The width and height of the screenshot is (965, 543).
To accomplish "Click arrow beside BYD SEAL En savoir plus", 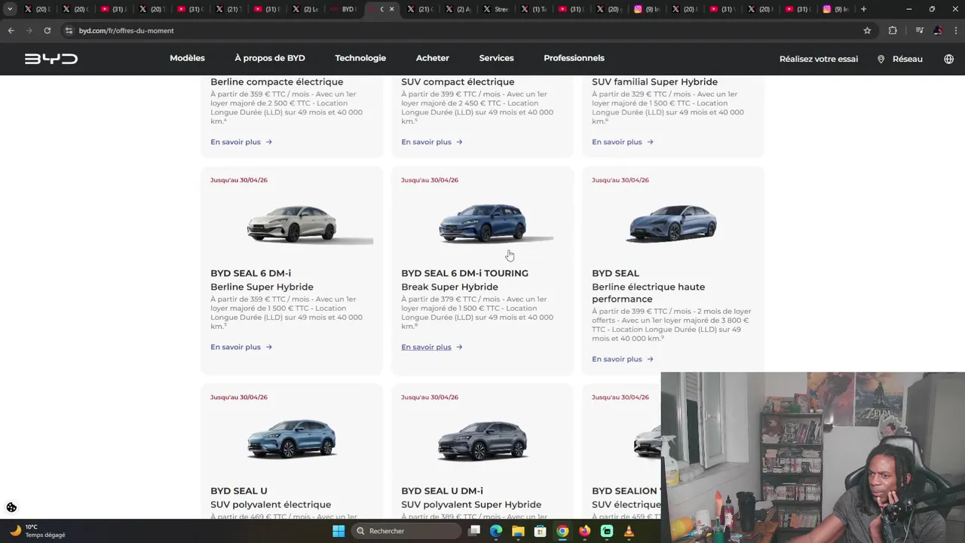I will 650,359.
